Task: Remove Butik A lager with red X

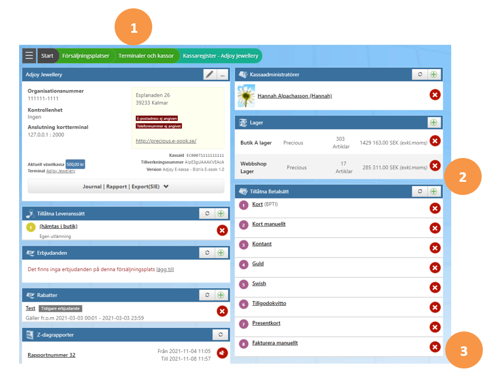Action: [x=435, y=141]
